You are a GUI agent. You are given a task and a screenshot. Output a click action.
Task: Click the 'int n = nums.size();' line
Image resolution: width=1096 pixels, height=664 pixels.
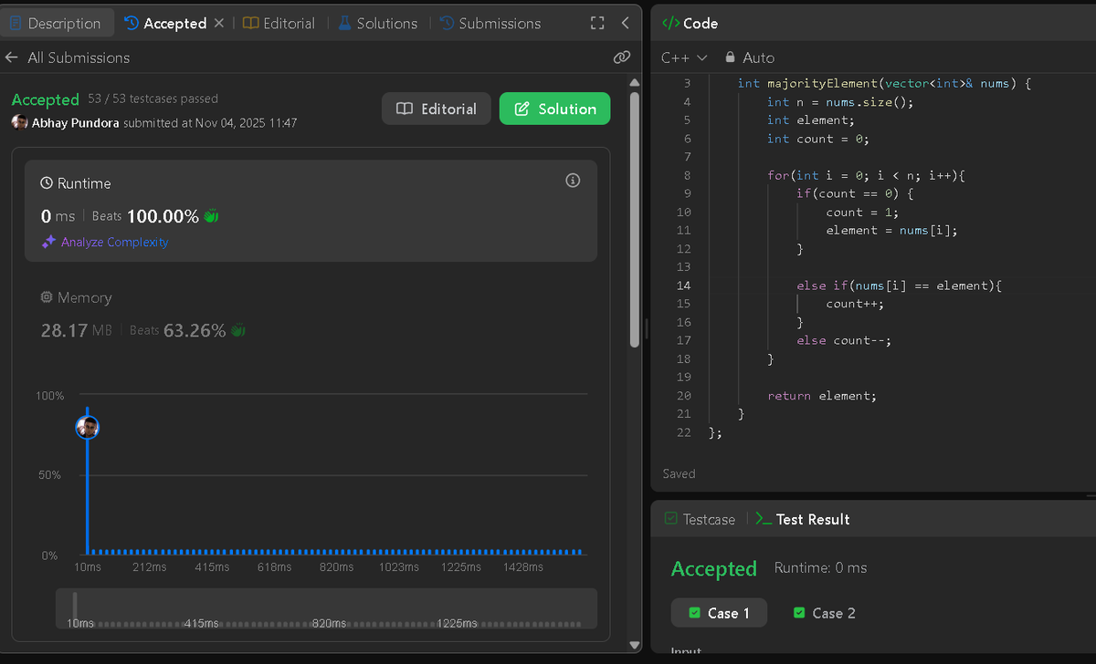(840, 102)
